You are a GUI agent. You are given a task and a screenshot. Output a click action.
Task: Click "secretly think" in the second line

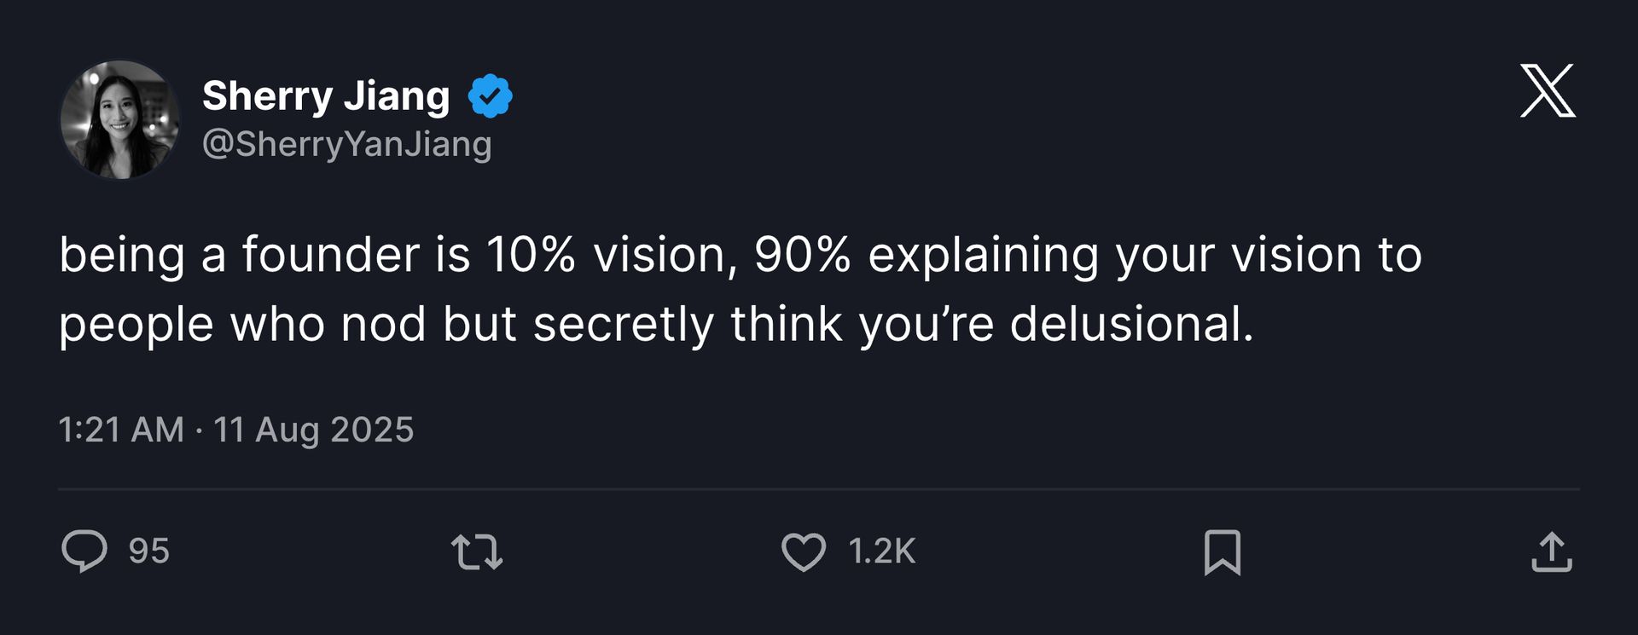(x=688, y=324)
